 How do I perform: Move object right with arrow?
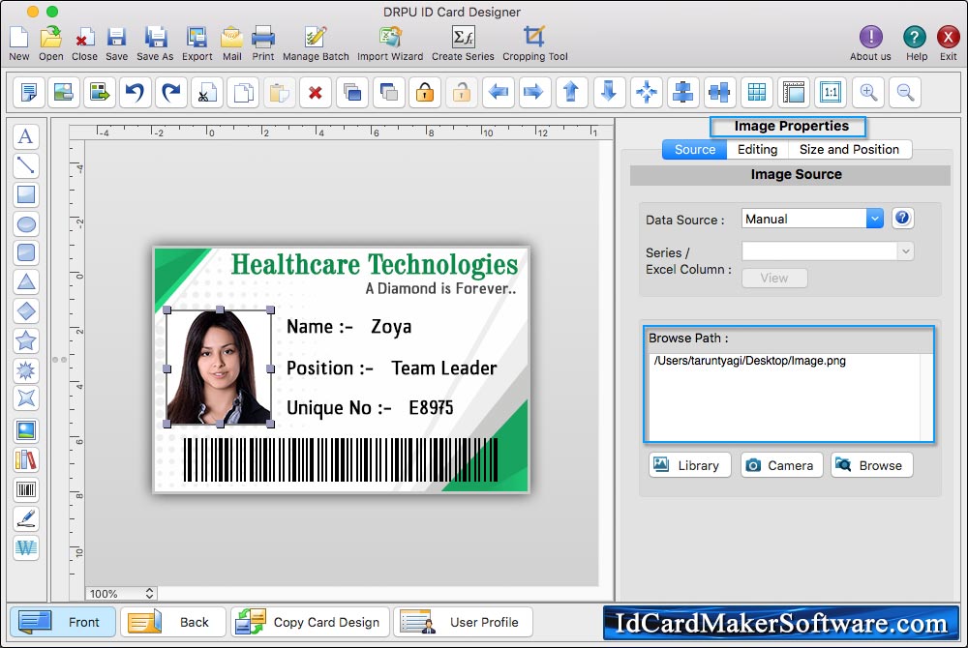(534, 93)
